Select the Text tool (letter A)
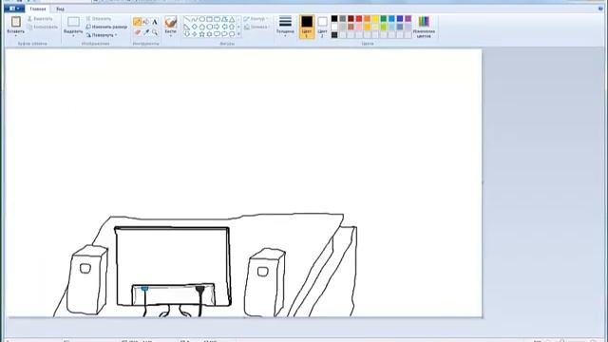Screen dimensions: 608x342 tap(155, 22)
